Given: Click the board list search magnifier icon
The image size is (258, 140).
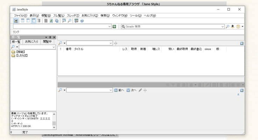Looking at the screenshot, I should pyautogui.click(x=13, y=47).
